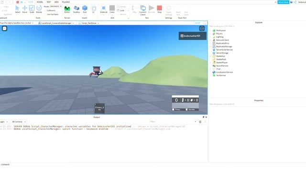
Task: Select TestService in Explorer
Action: (221, 75)
